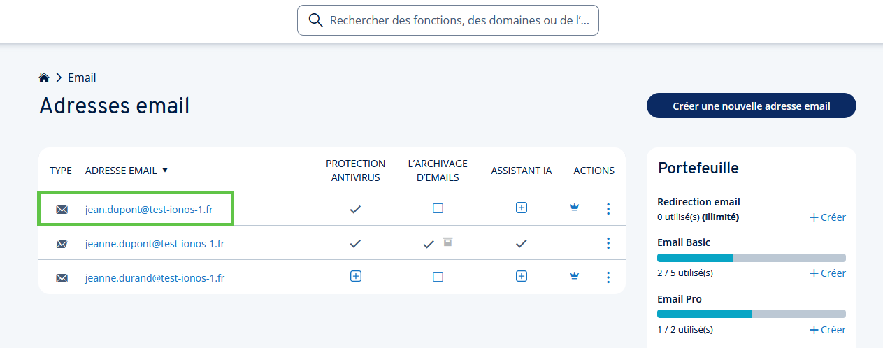Open jeanne.durand@test-ionos-1.fr address

pyautogui.click(x=155, y=278)
